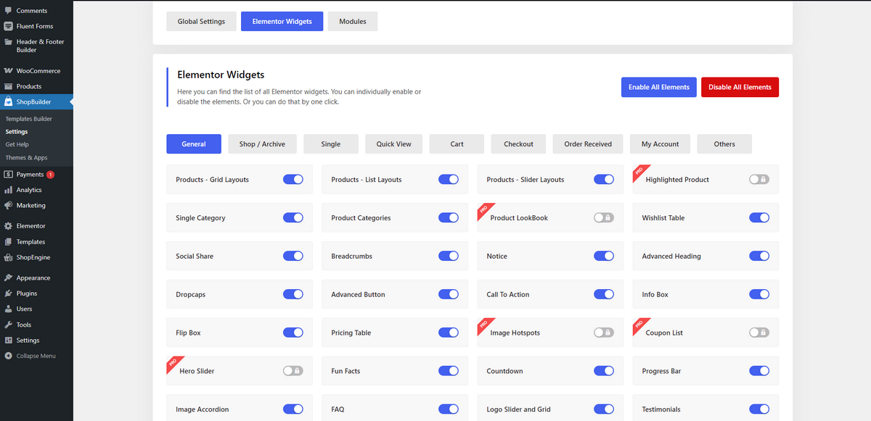Click the Elementor sidebar icon
871x421 pixels.
coord(8,226)
